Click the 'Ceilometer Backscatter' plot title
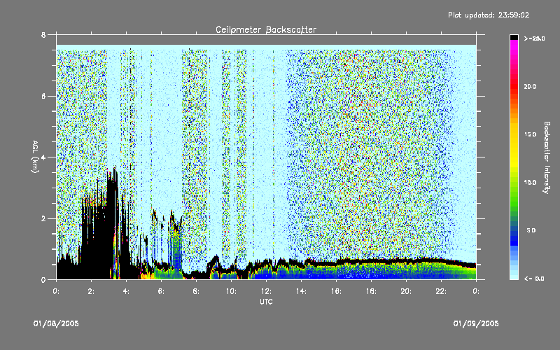The width and height of the screenshot is (560, 350). [266, 29]
